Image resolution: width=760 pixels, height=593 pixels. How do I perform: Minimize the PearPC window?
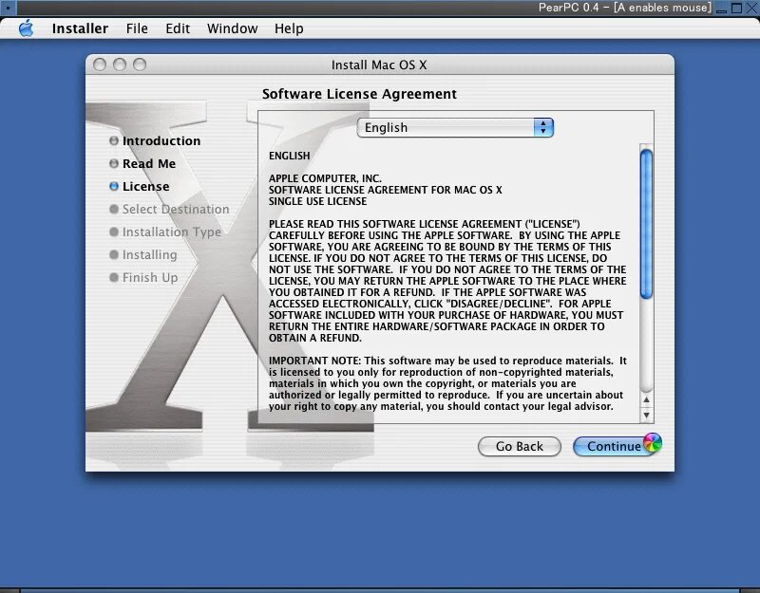[x=721, y=8]
